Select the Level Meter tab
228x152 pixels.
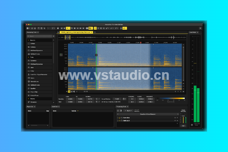tap(193, 32)
